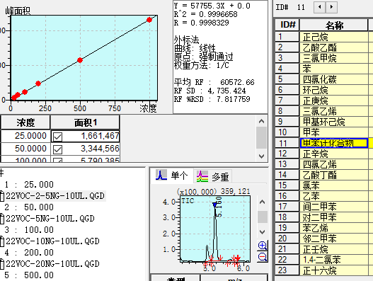Click the 面积1 column header
The width and height of the screenshot is (373, 281).
point(85,122)
